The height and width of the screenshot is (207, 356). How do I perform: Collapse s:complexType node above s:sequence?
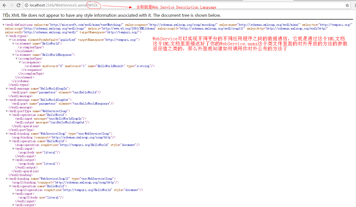pyautogui.click(x=16, y=59)
